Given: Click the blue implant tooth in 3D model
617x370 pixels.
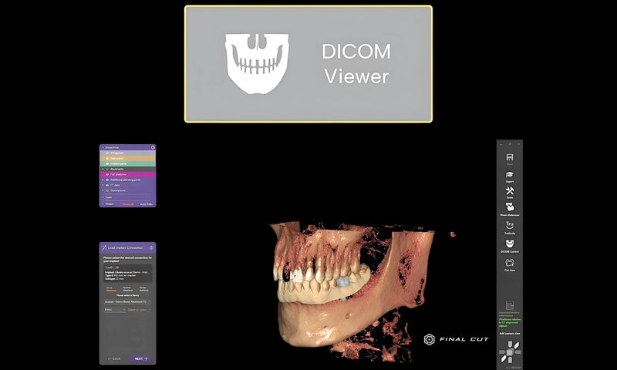Looking at the screenshot, I should (x=342, y=281).
